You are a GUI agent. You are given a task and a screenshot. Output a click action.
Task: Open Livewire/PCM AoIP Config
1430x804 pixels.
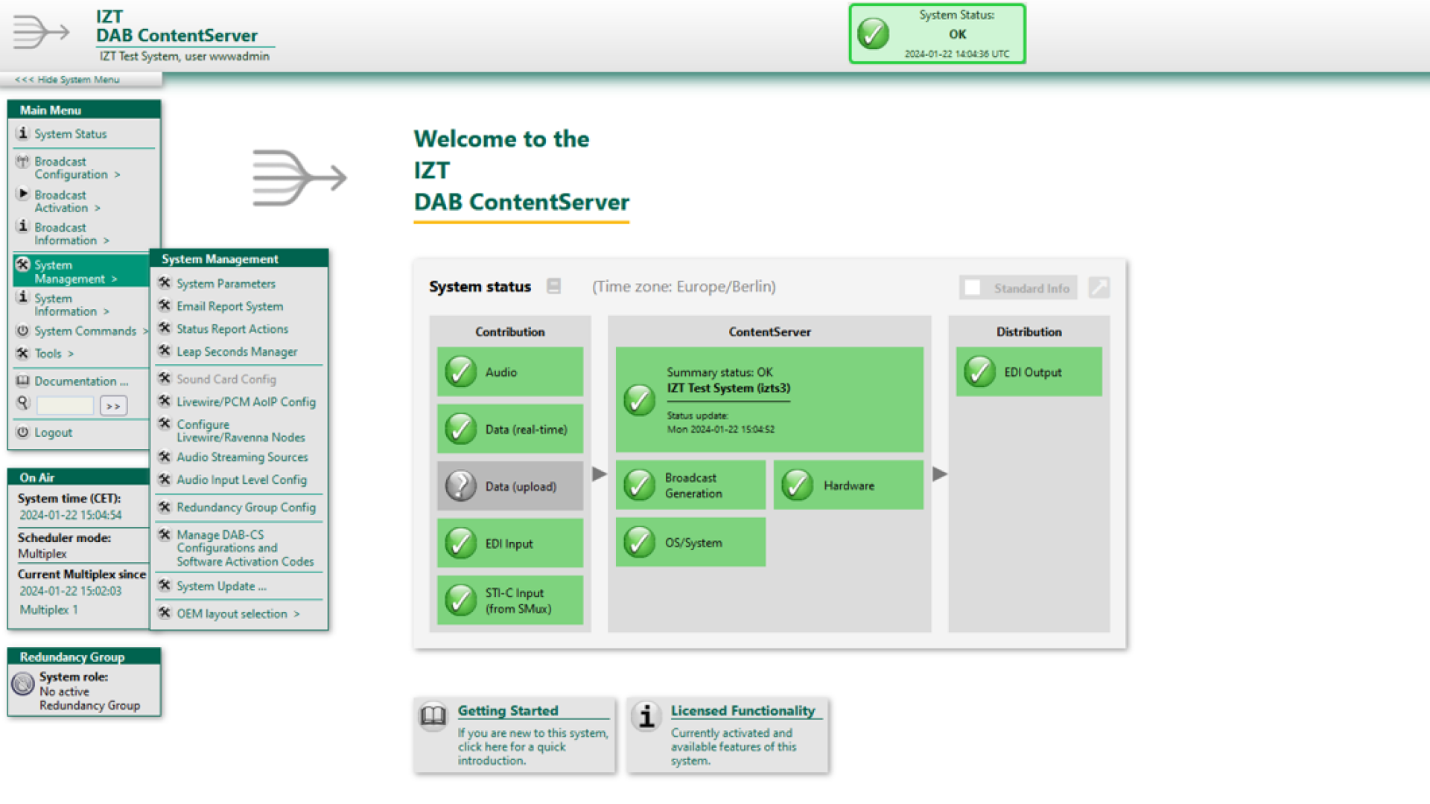[x=246, y=401]
